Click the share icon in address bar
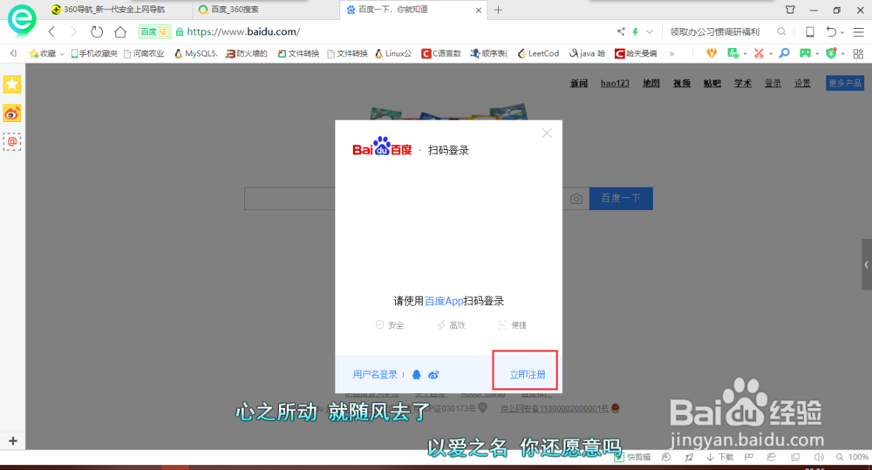This screenshot has height=470, width=872. (621, 31)
